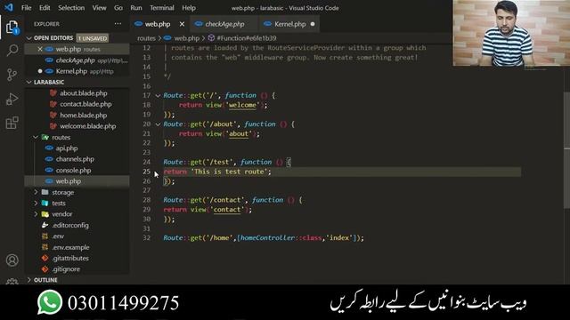Close the web.php editor tab
570x320 pixels.
tap(182, 24)
